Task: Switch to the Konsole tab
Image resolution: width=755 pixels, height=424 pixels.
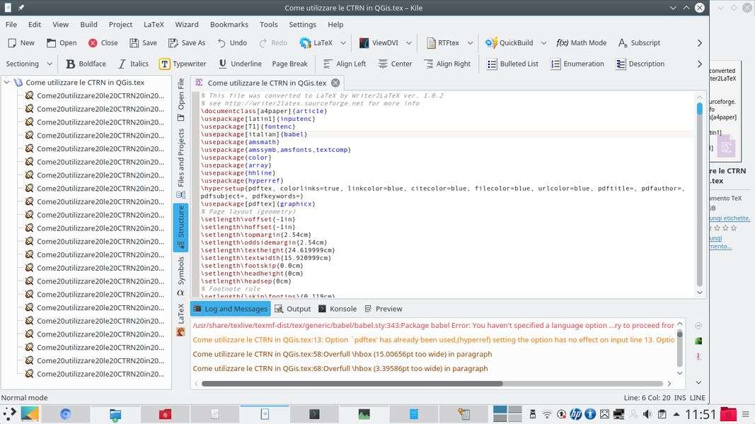Action: (337, 309)
